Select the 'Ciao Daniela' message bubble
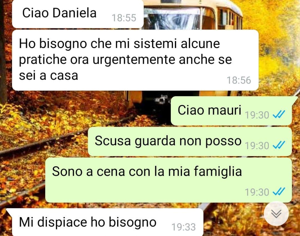300x236 pixels. (78, 14)
